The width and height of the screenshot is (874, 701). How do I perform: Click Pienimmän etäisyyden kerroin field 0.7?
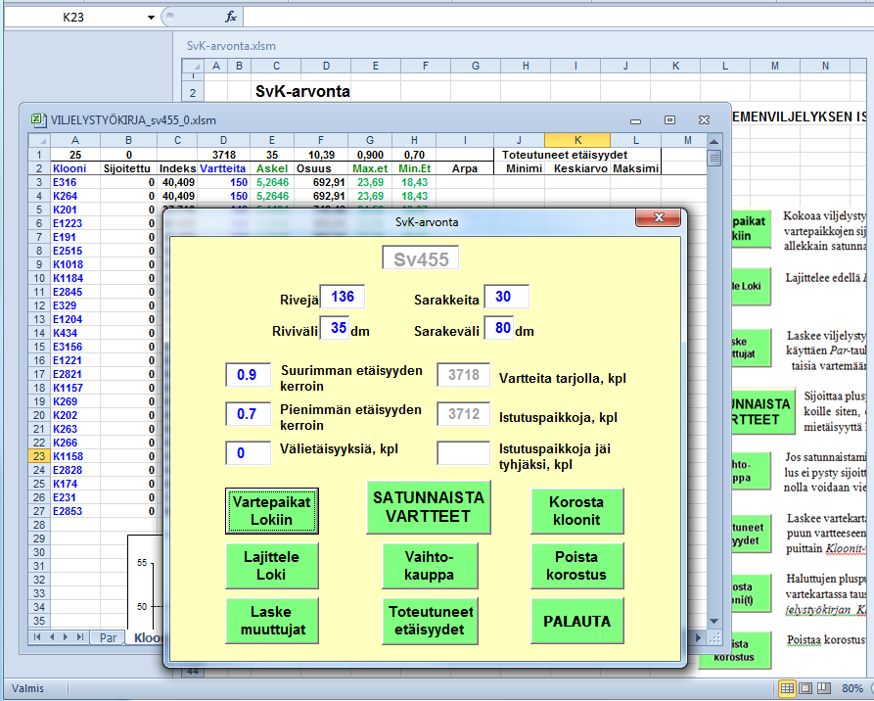point(248,414)
